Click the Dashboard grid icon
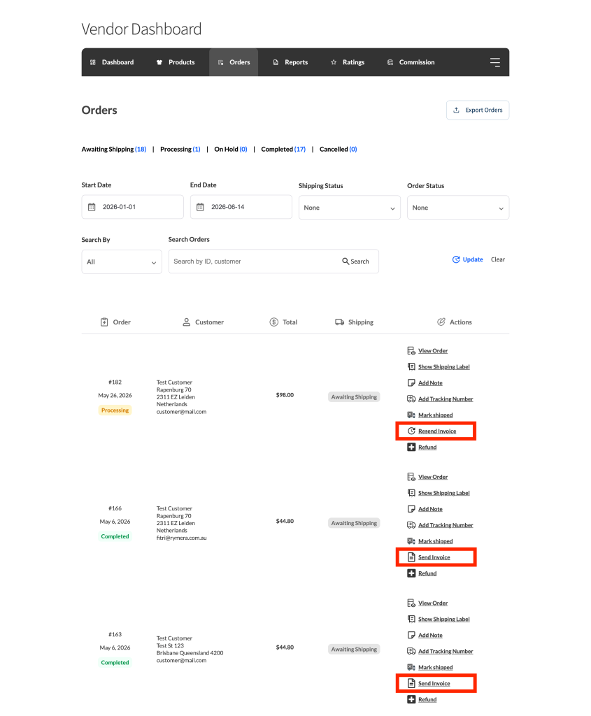This screenshot has width=591, height=716. pos(93,62)
